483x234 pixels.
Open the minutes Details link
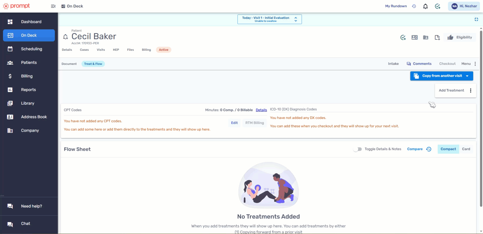point(261,110)
